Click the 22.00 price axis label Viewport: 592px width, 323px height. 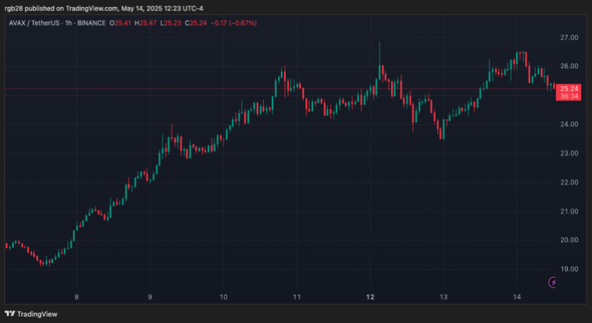coord(569,183)
